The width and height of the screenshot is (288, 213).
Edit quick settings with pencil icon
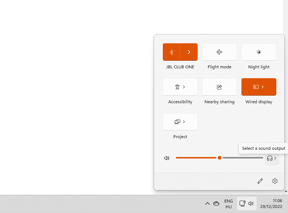click(x=260, y=181)
